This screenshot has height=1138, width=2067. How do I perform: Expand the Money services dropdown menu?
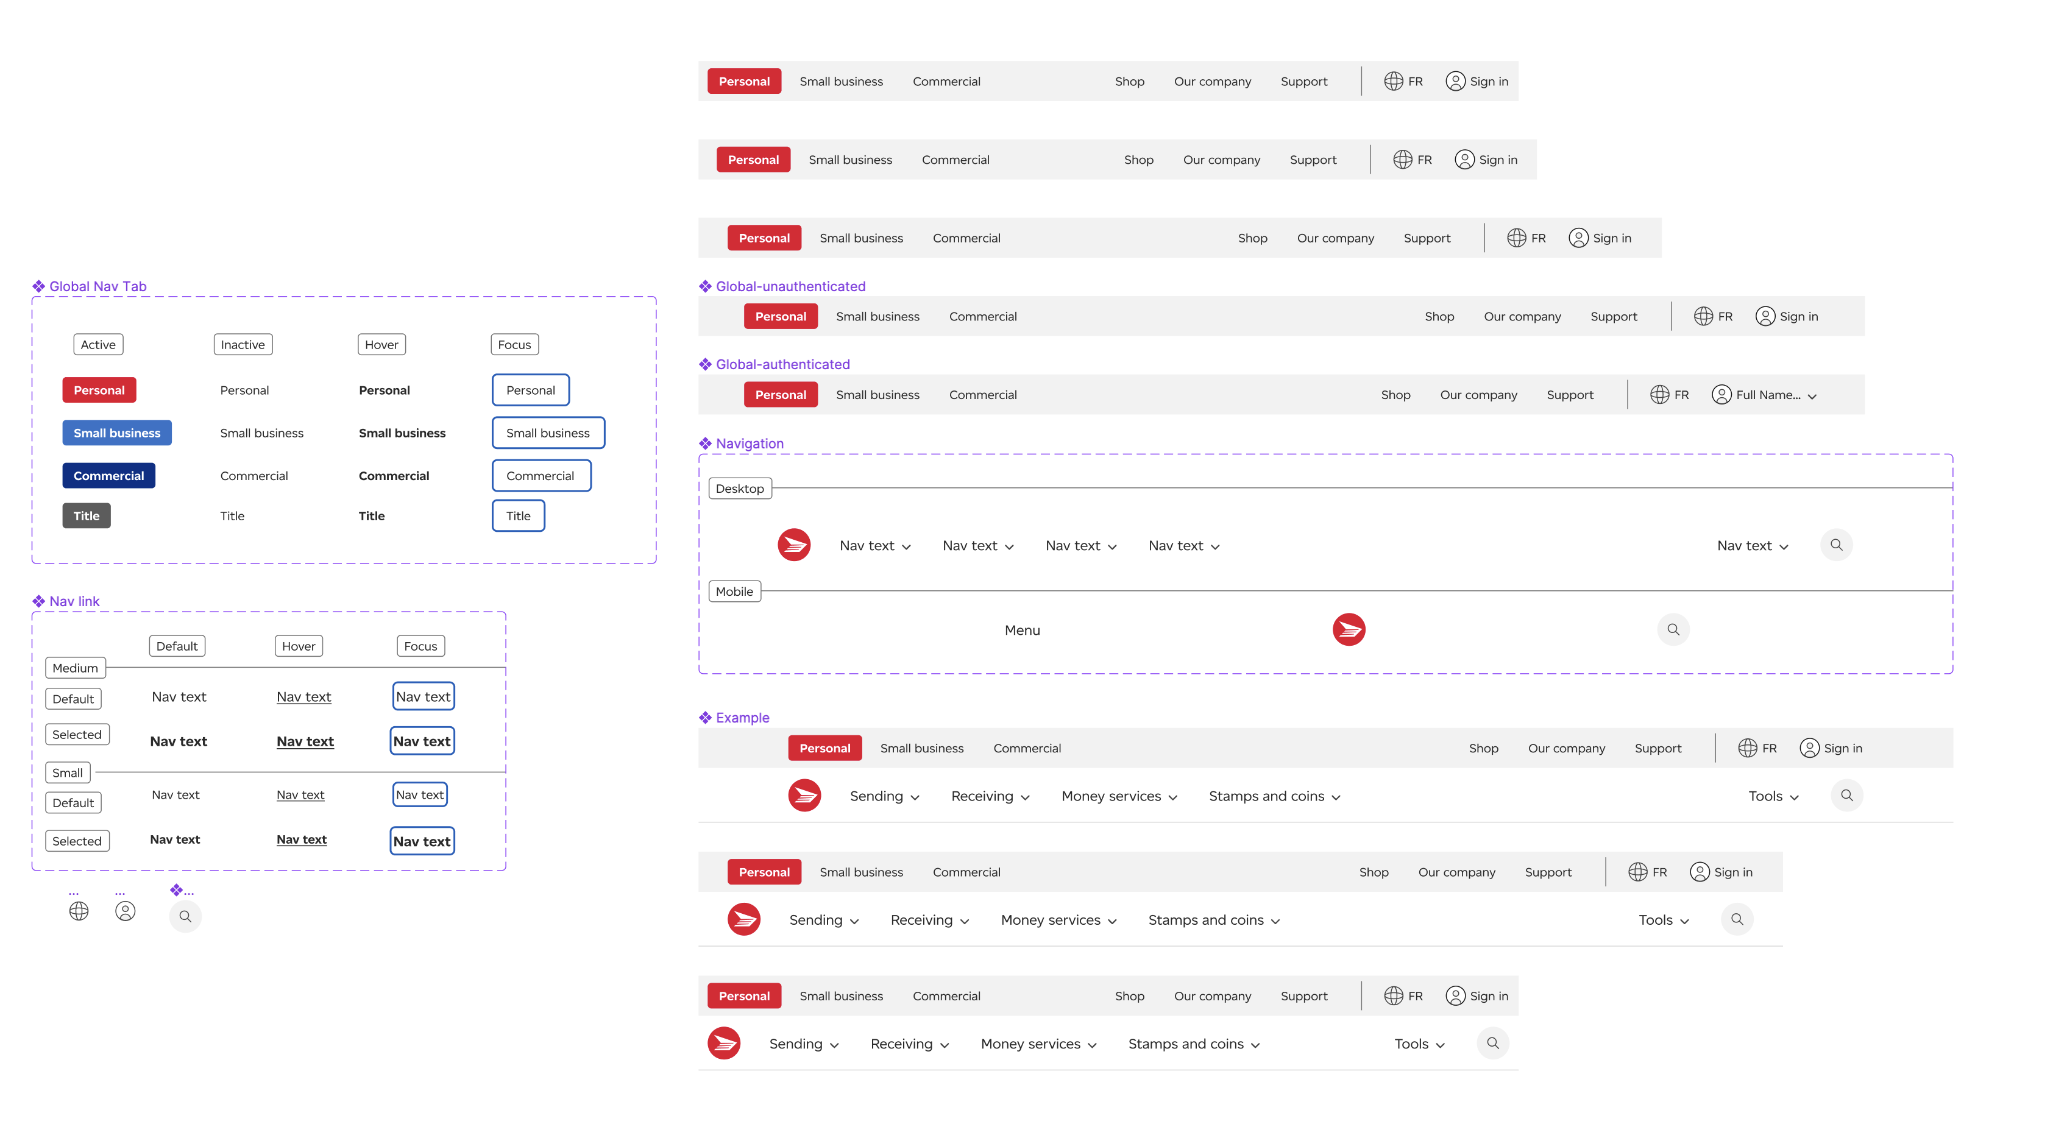coord(1117,794)
